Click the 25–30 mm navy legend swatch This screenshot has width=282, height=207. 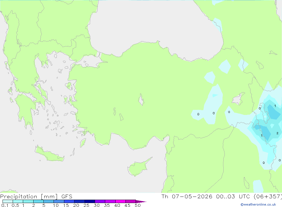click(90, 201)
